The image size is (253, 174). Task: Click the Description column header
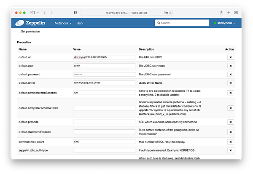point(146,49)
